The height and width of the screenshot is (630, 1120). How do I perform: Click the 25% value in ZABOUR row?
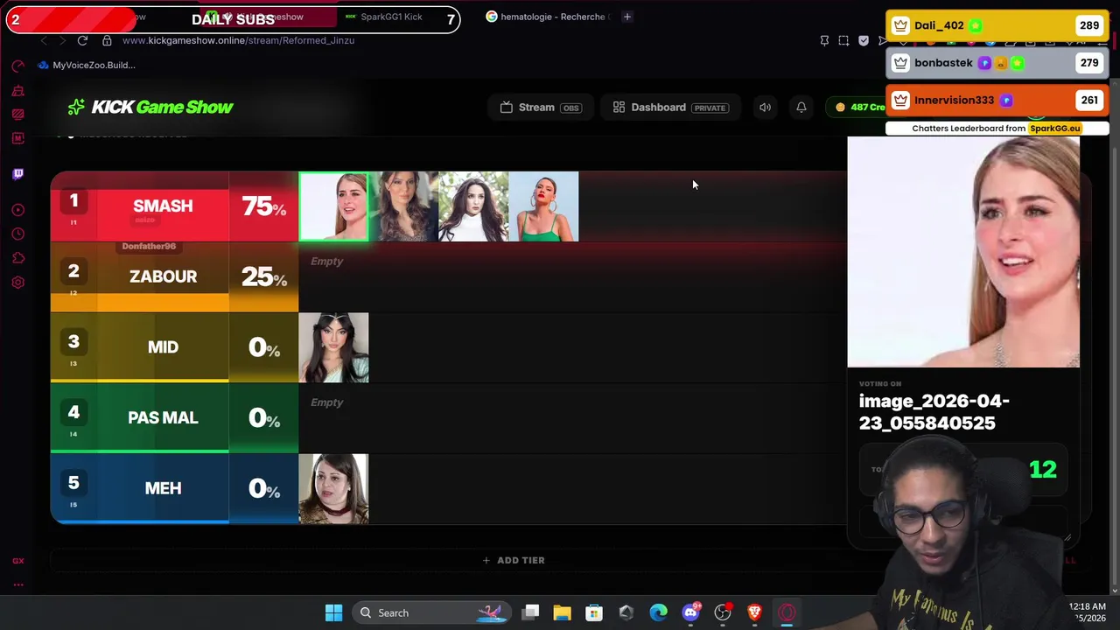click(263, 276)
